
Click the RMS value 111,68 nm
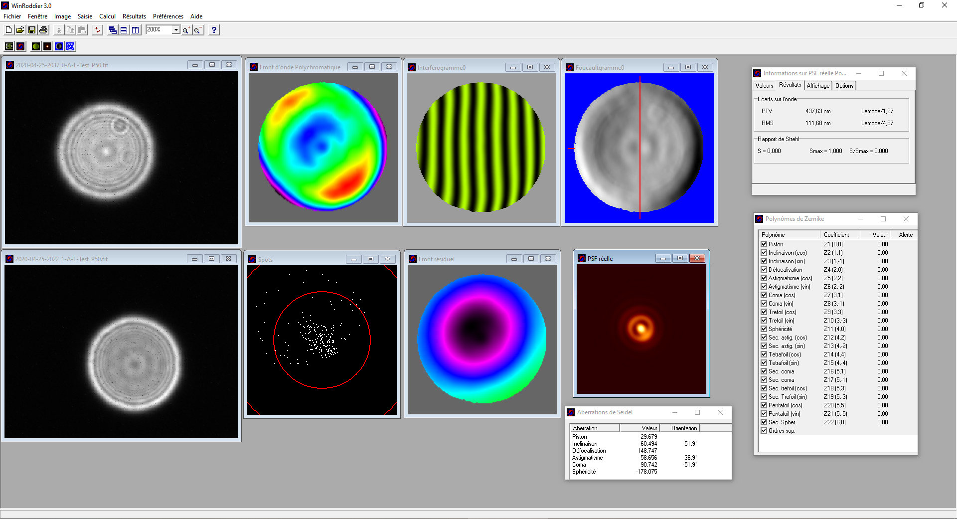pyautogui.click(x=818, y=123)
